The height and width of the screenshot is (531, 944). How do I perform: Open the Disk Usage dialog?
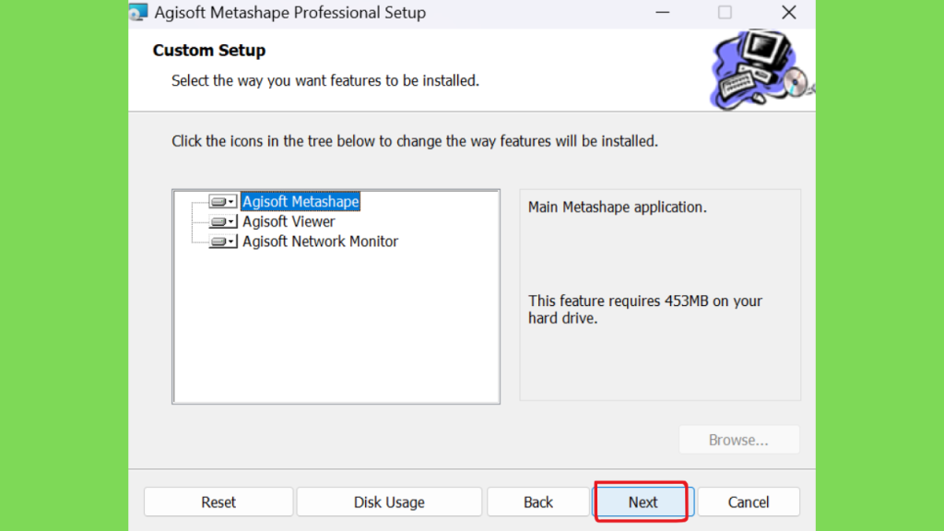point(389,502)
